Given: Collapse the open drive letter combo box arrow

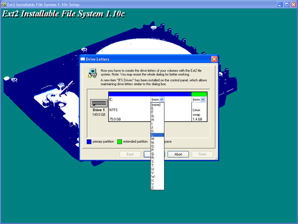Looking at the screenshot, I should pyautogui.click(x=162, y=99).
